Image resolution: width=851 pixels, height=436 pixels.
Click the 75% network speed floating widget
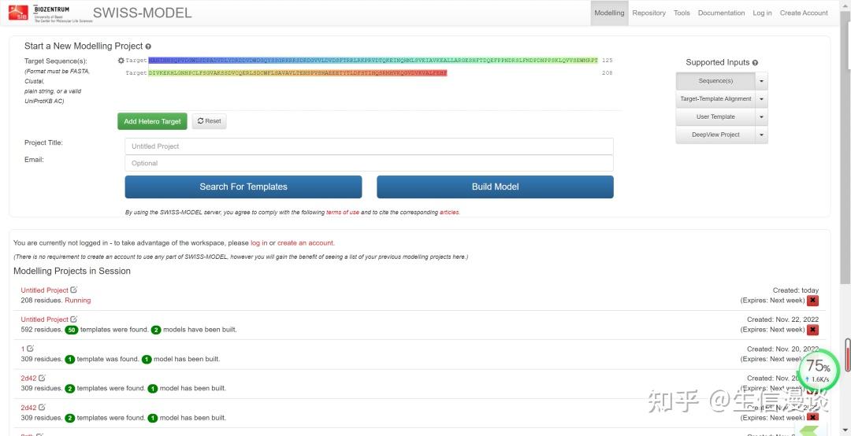tap(819, 369)
